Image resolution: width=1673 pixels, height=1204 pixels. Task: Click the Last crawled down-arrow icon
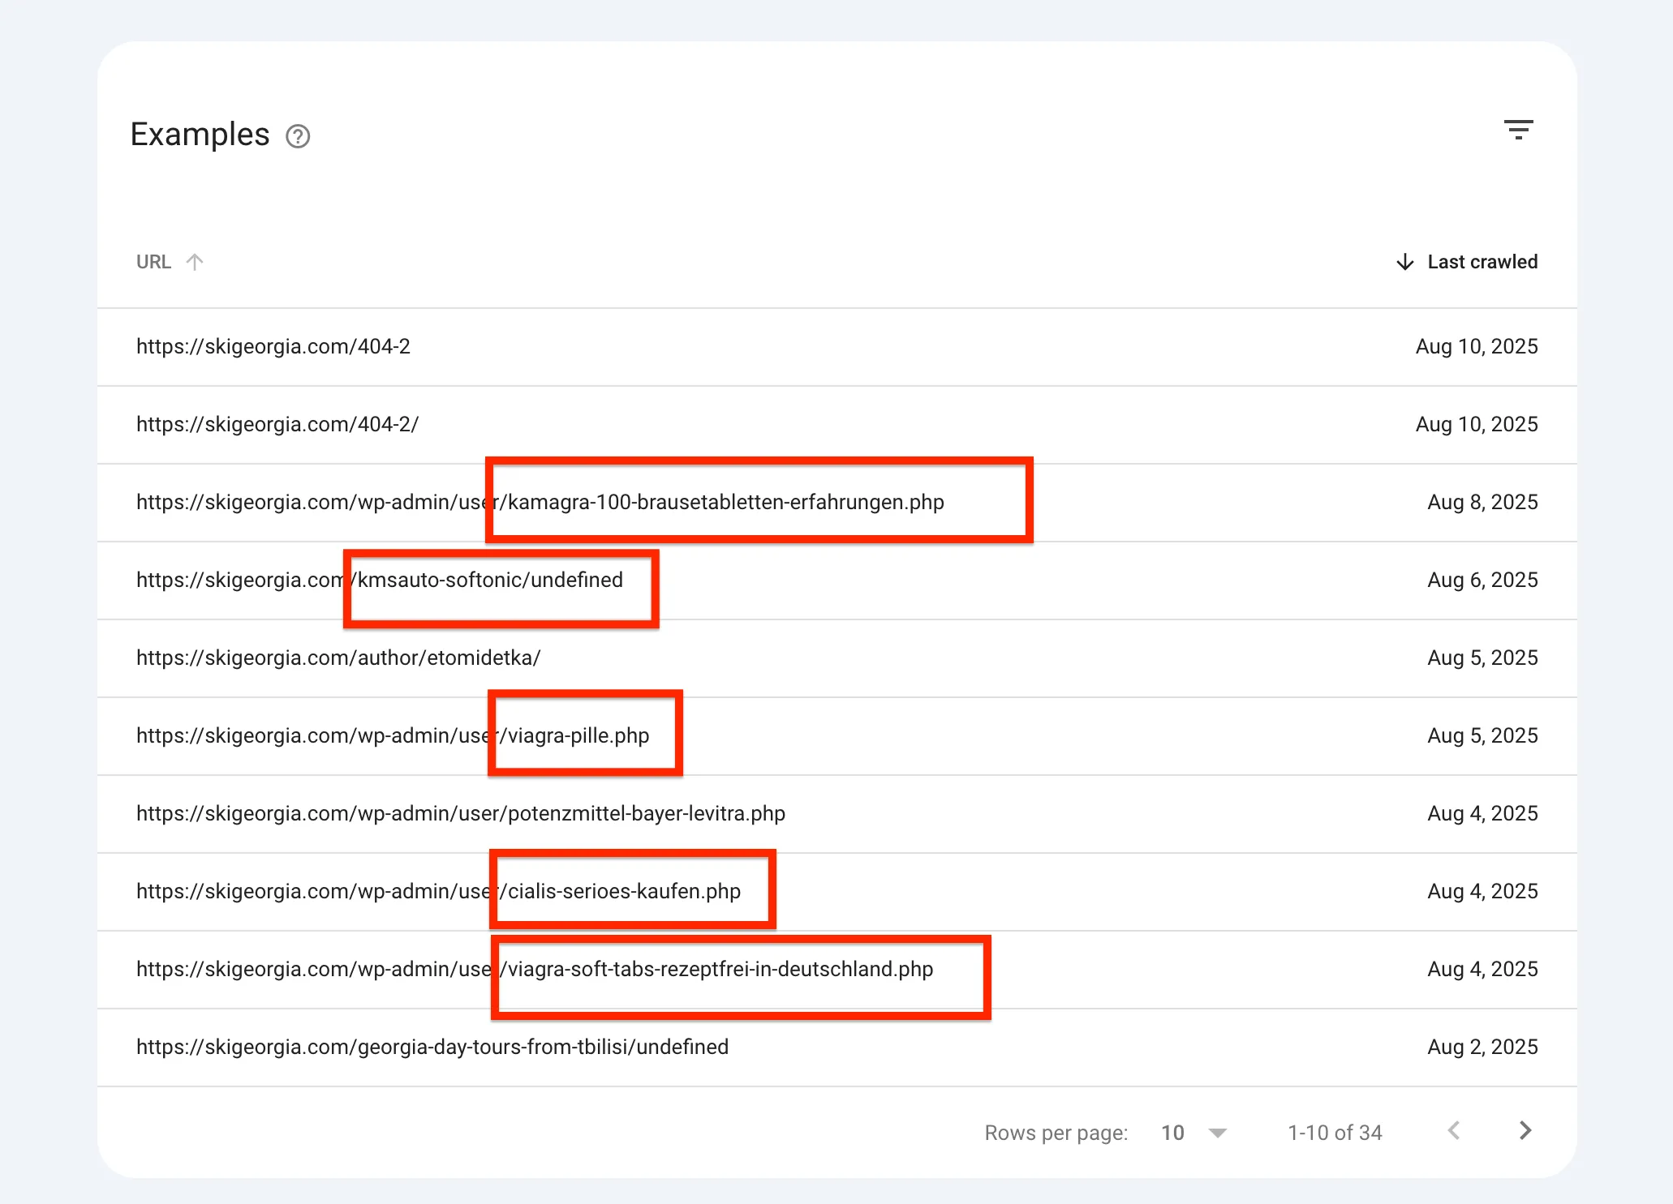1404,262
